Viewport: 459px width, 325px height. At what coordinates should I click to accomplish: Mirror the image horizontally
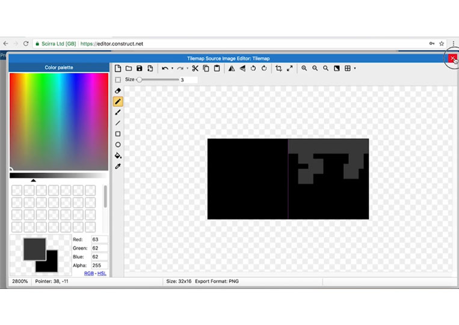(x=232, y=68)
